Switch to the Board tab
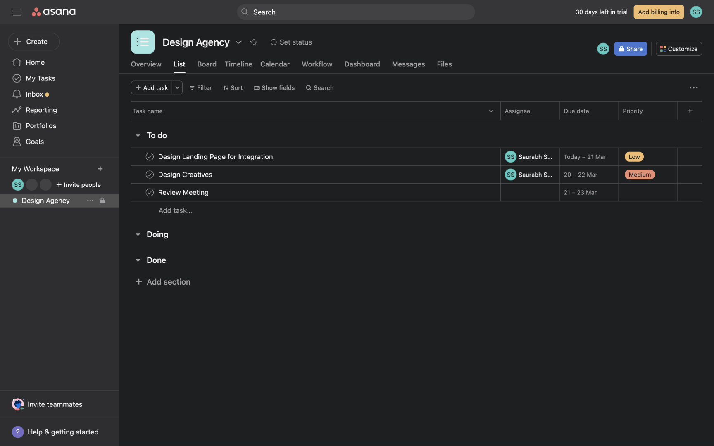 [207, 64]
